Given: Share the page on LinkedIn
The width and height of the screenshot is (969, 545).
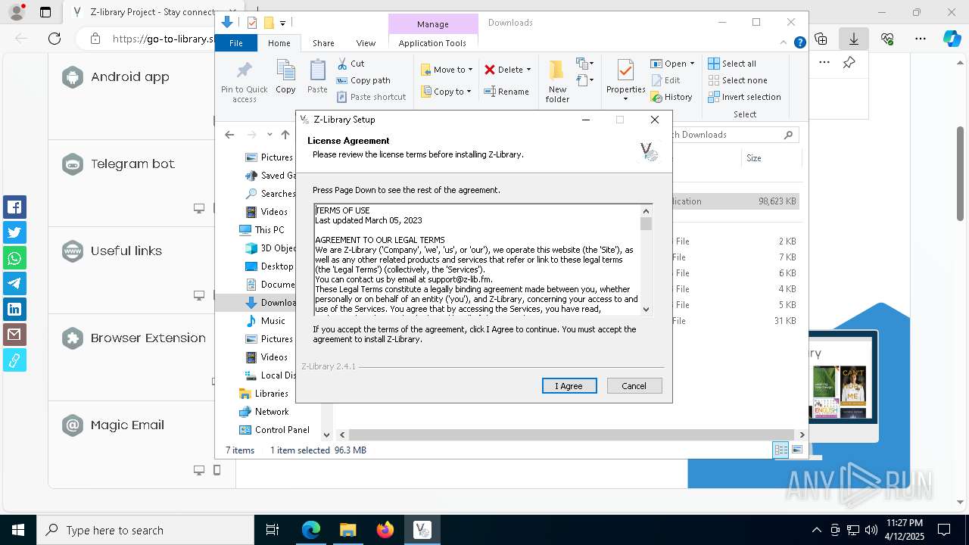Looking at the screenshot, I should point(14,309).
